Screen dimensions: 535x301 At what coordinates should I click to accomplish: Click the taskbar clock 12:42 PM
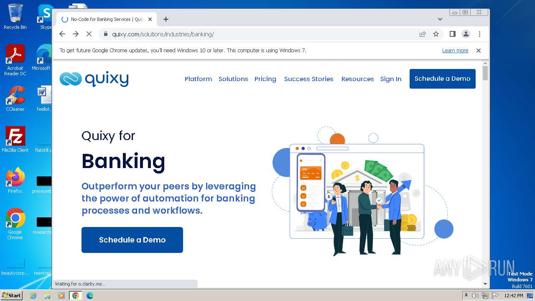[514, 296]
